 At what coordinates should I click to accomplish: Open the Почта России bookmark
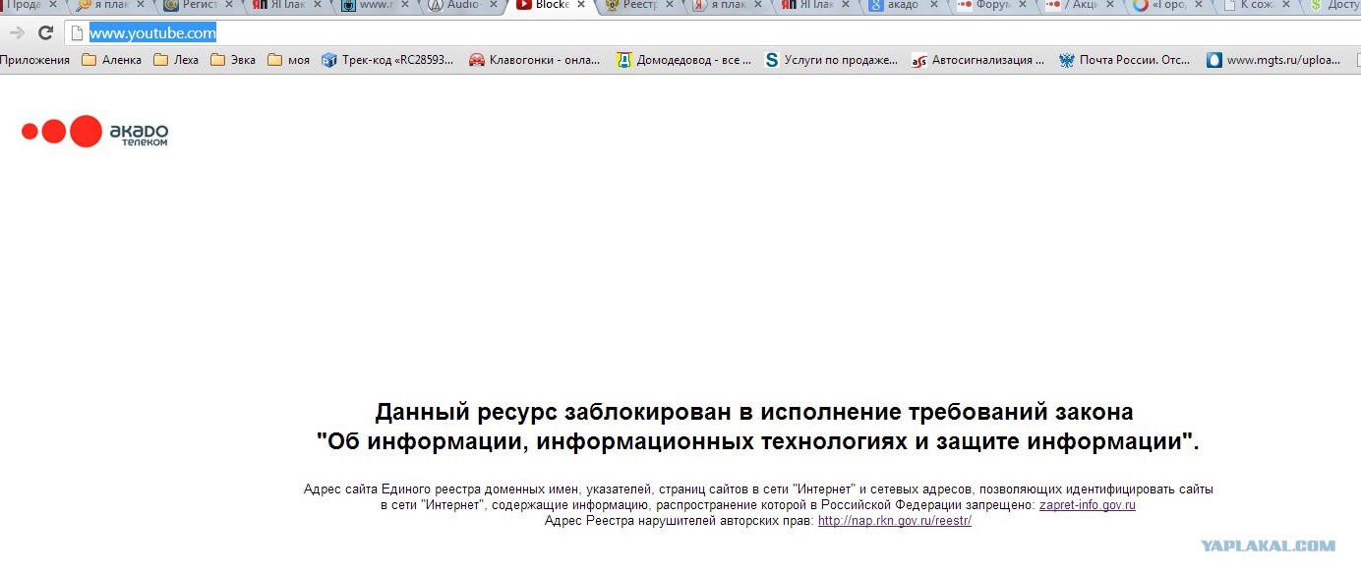click(x=1125, y=60)
